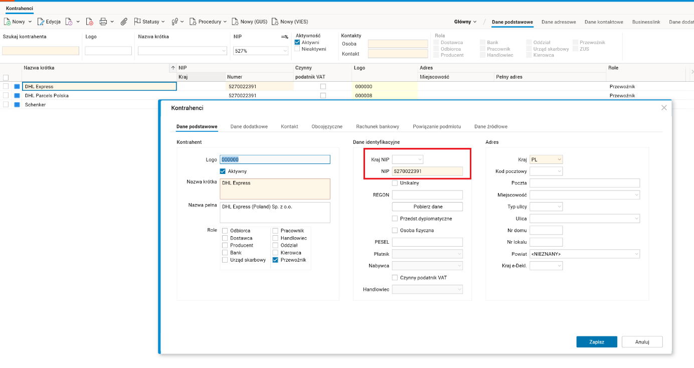Click the paperclip attachments icon
Screen dimensions: 694x368
124,22
